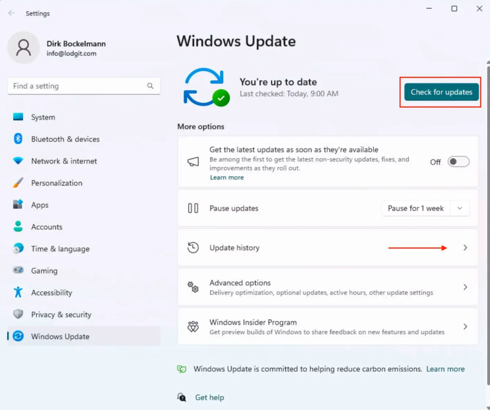Click the large update status sync icon

tap(207, 87)
